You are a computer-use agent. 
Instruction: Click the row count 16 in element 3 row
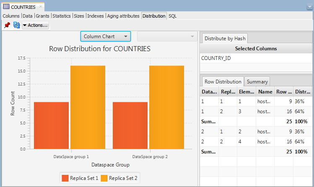click(284, 111)
